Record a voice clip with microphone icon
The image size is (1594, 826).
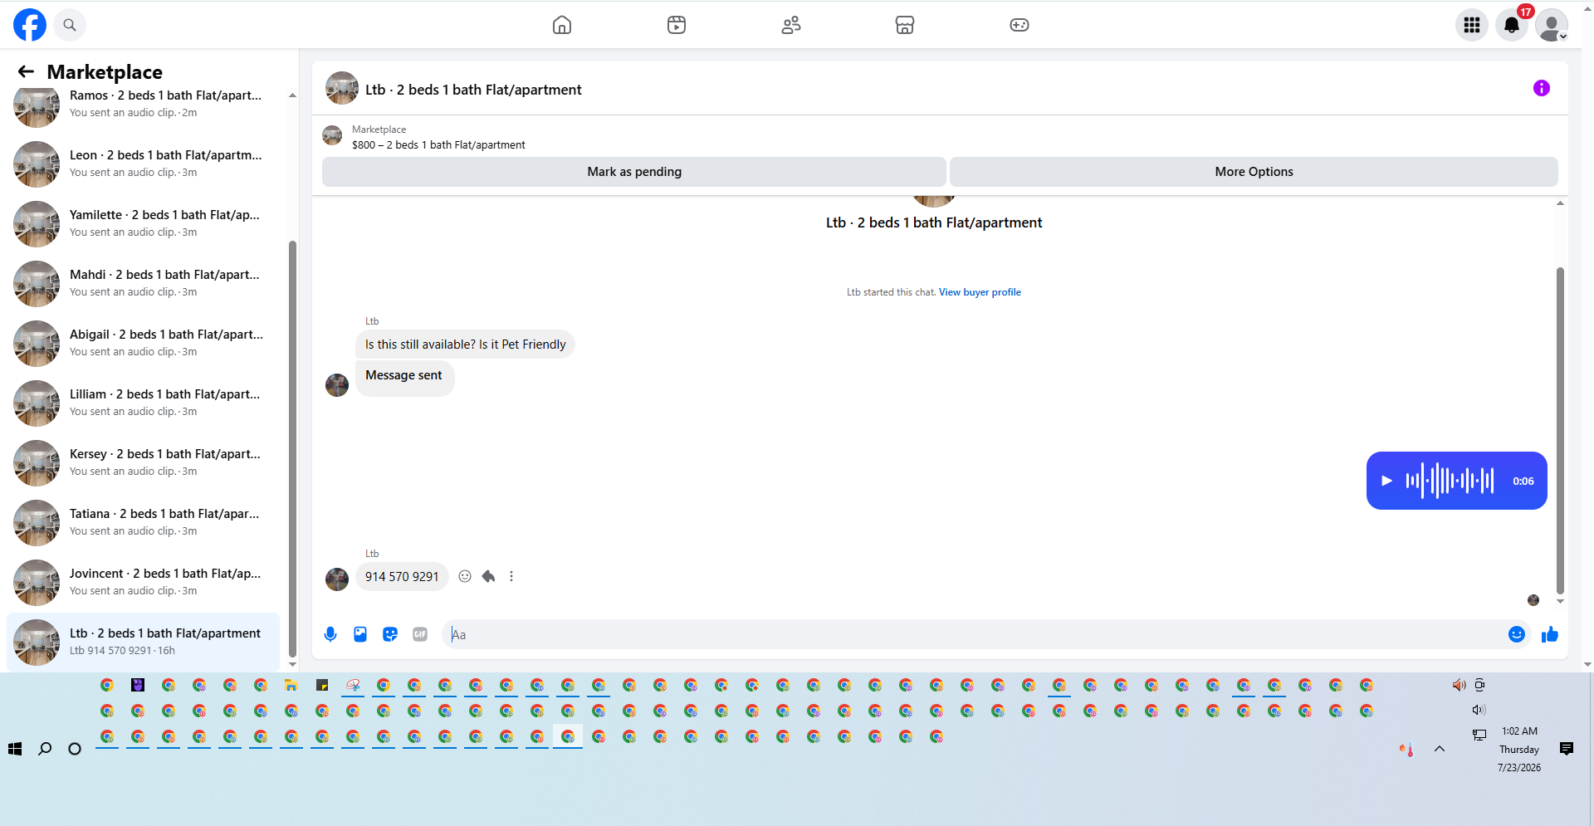coord(330,634)
